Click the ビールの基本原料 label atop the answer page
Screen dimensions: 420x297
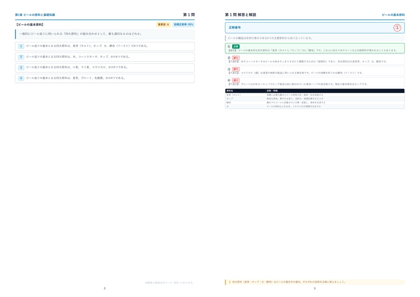click(x=393, y=15)
